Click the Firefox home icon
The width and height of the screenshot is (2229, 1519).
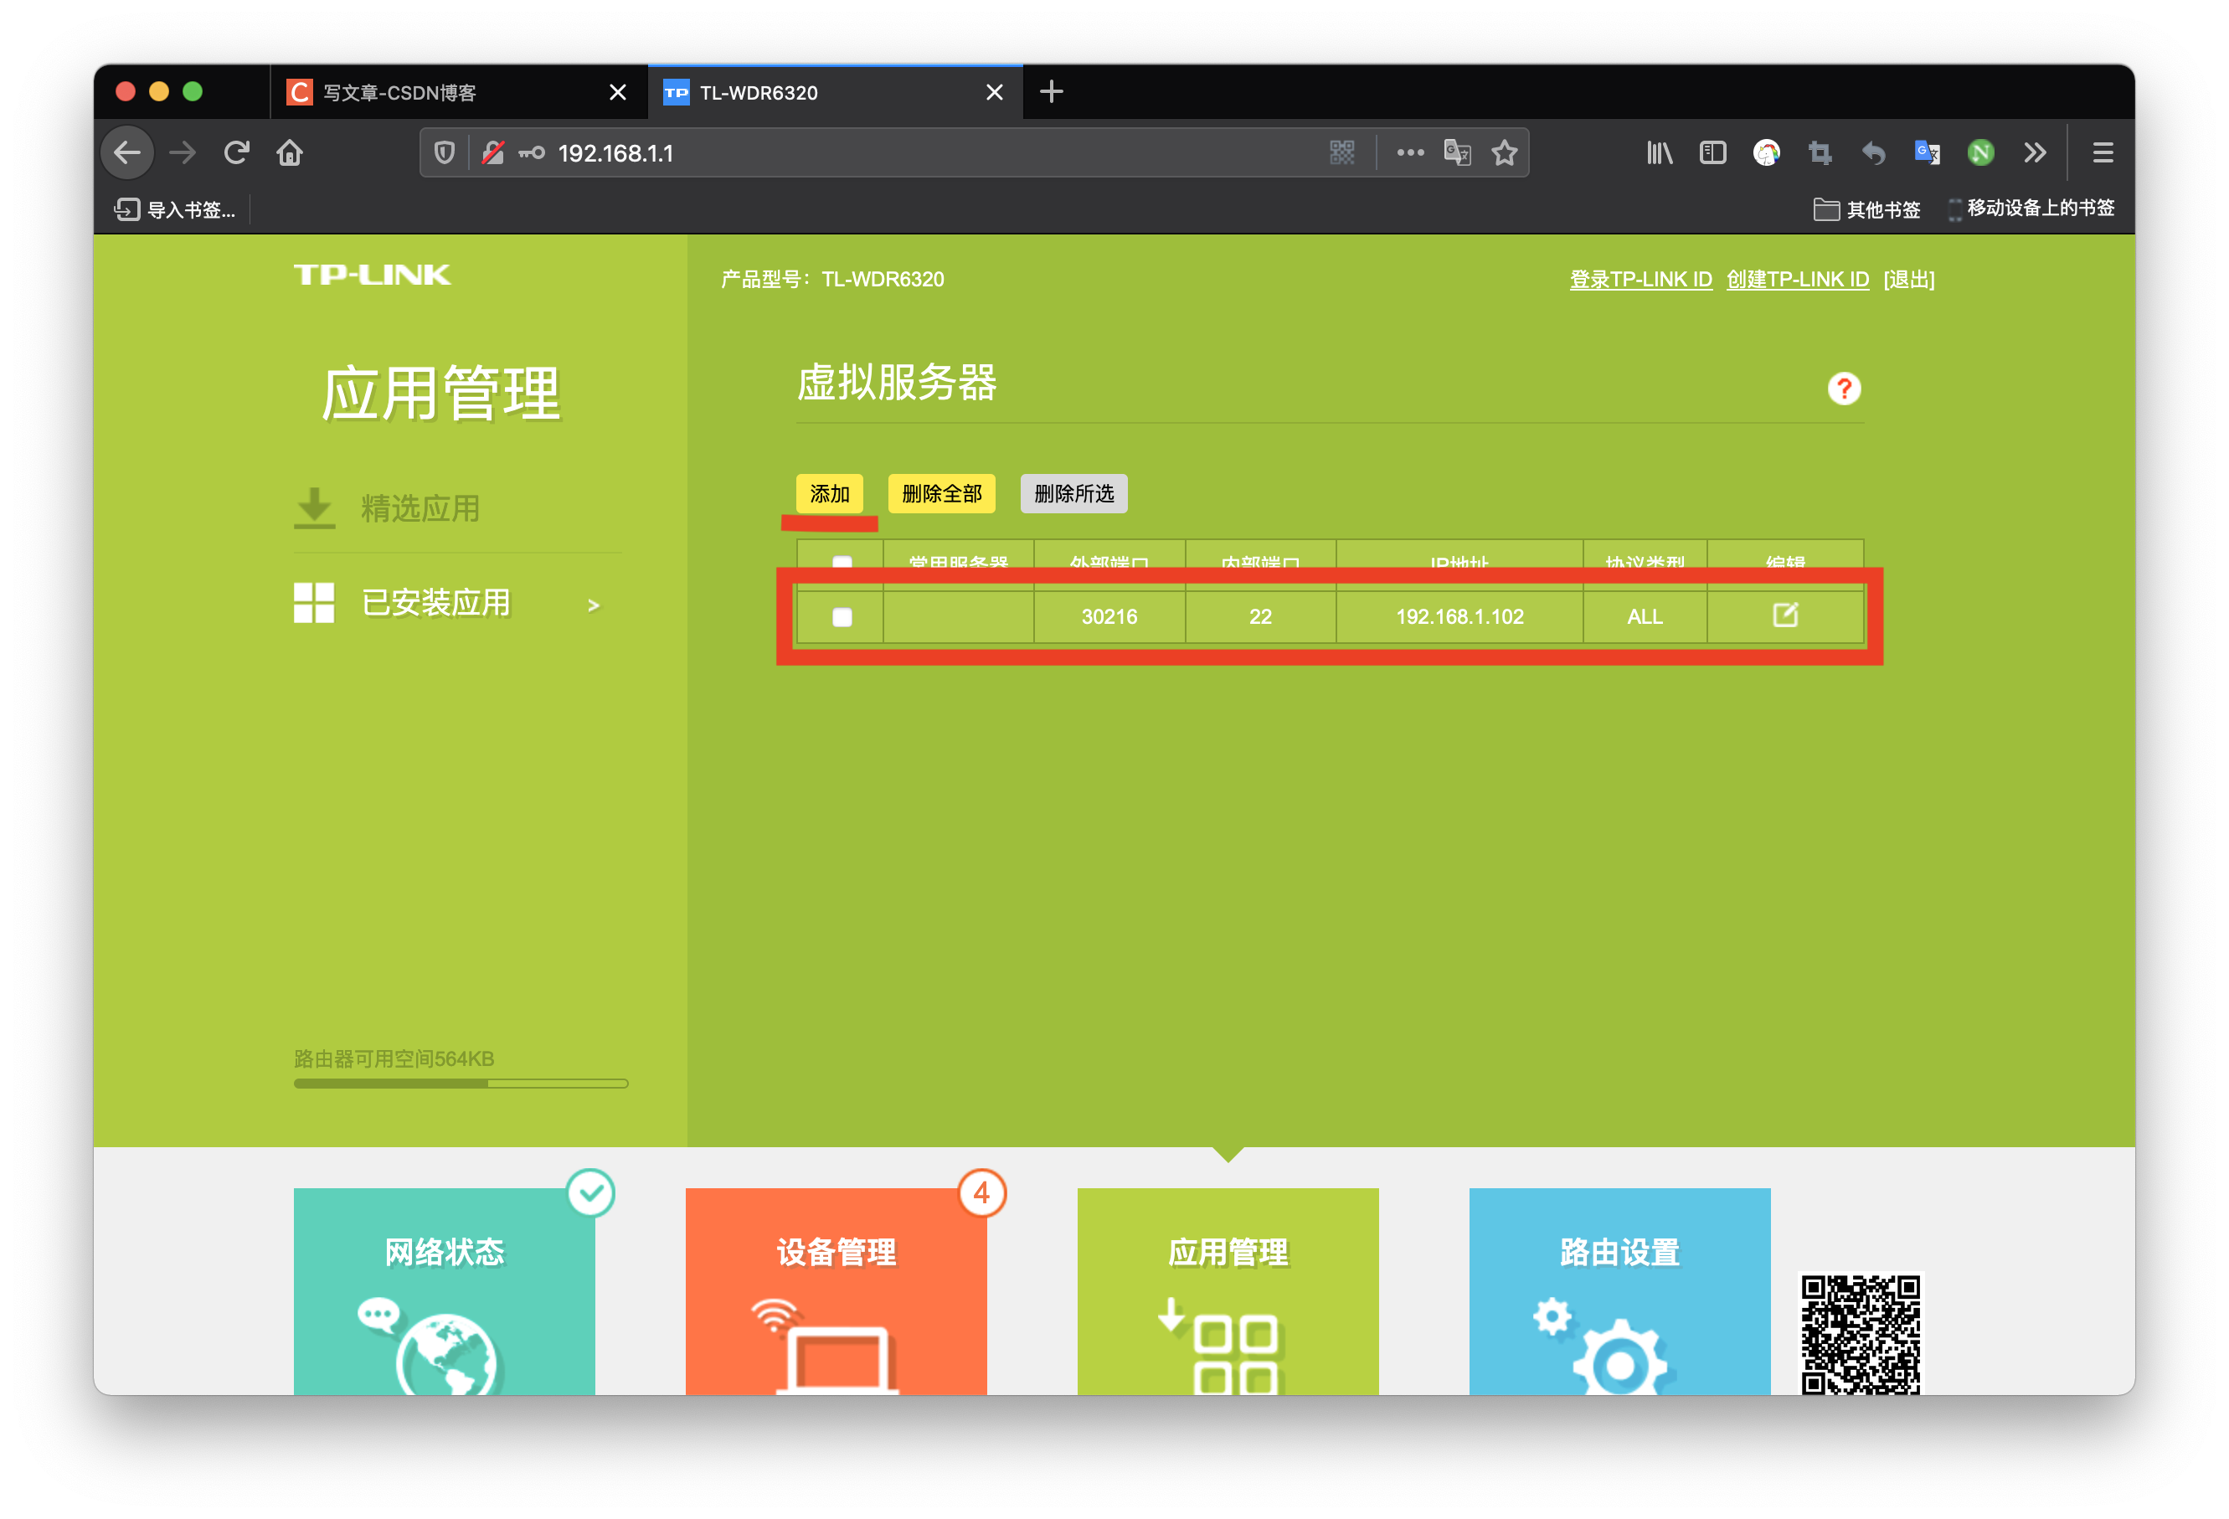coord(290,152)
